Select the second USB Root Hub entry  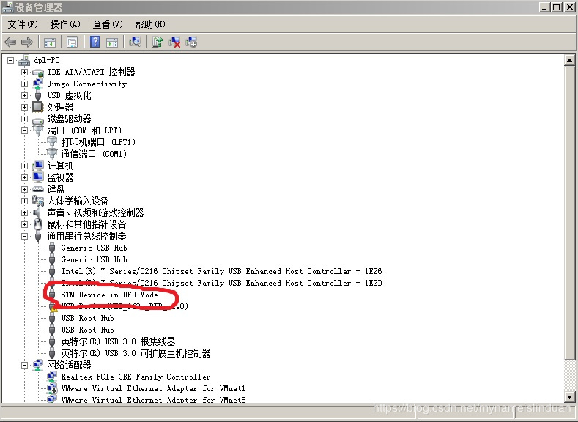(x=87, y=330)
